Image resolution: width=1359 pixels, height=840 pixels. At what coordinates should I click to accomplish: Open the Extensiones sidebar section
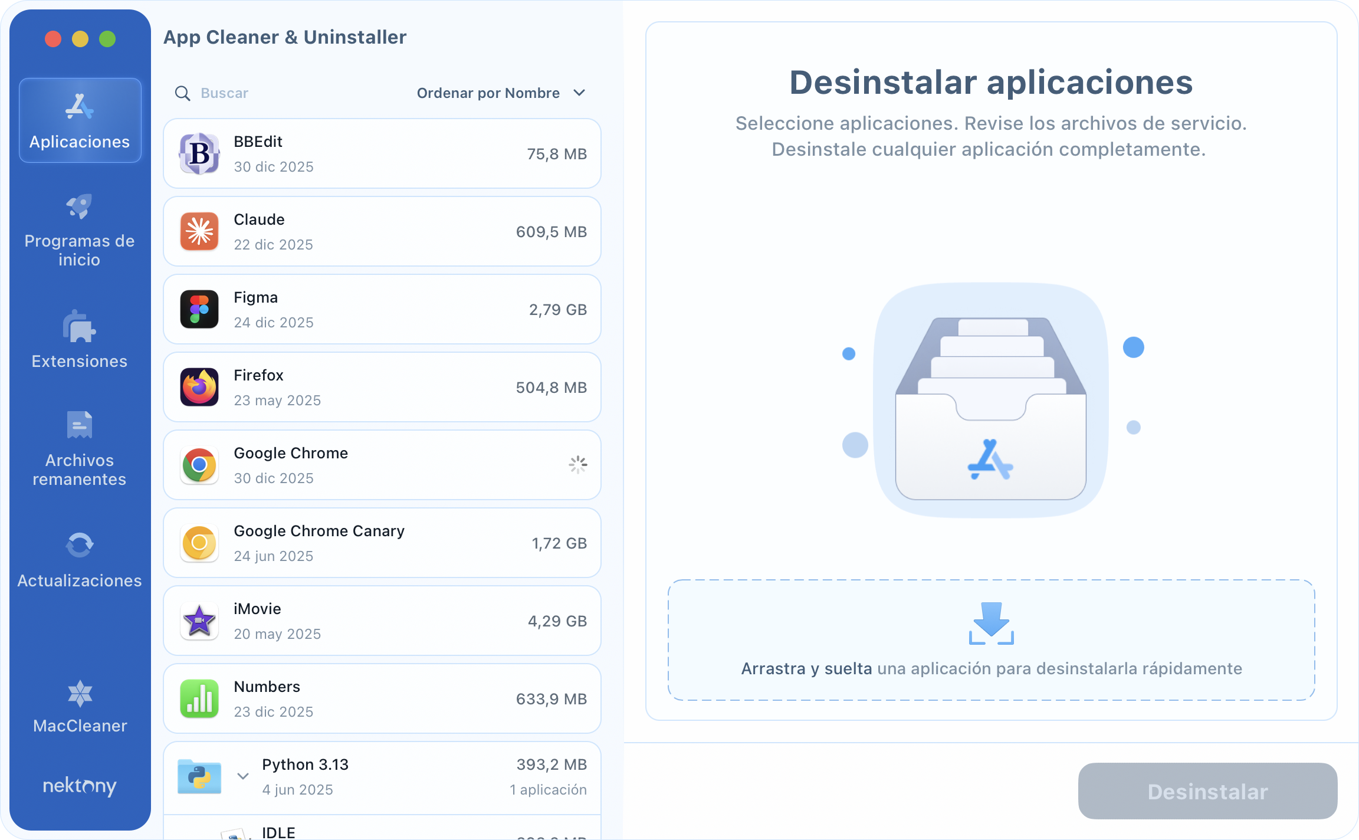pyautogui.click(x=80, y=341)
